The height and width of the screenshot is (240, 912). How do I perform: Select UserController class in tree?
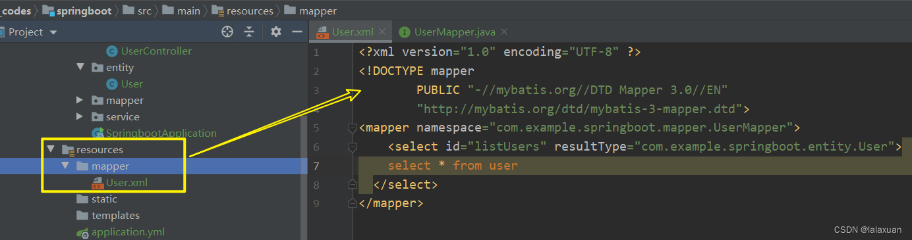click(x=156, y=51)
